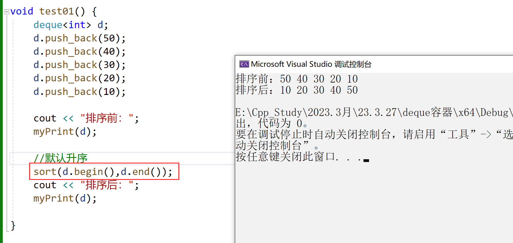Viewport: 513px width, 243px height.
Task: Click the line d.push_back(20);
Action: pyautogui.click(x=80, y=78)
